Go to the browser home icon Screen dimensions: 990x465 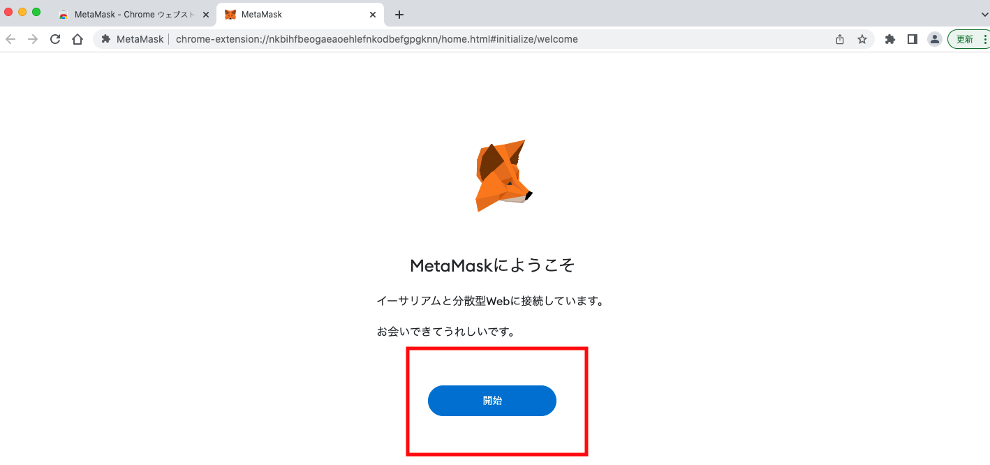77,39
